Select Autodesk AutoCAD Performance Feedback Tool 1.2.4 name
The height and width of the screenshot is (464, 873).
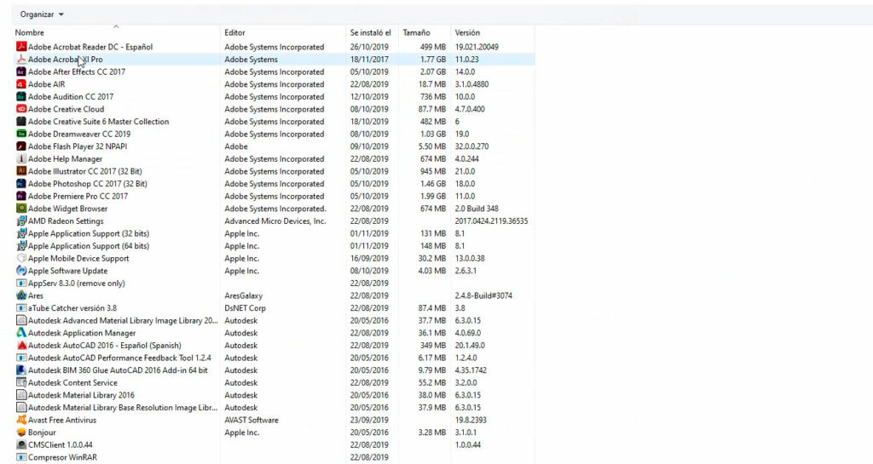[119, 358]
